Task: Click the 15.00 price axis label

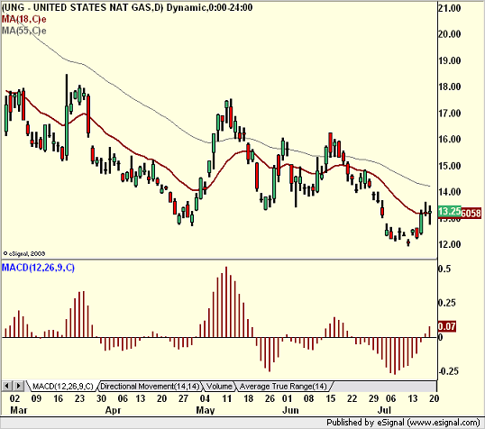Action: coord(450,166)
